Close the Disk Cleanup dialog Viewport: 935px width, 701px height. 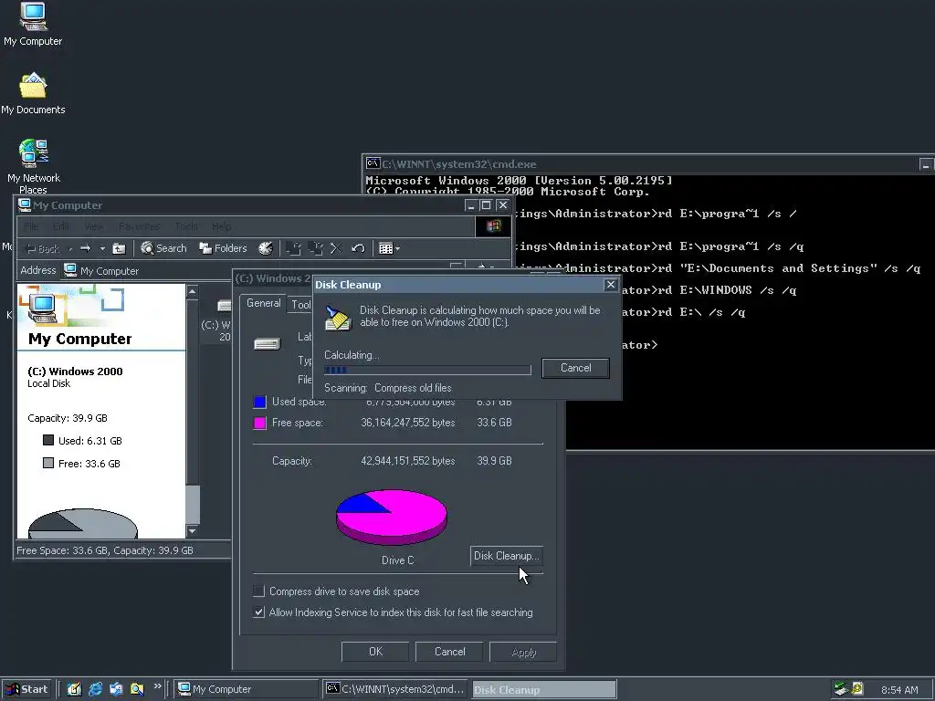(x=611, y=285)
